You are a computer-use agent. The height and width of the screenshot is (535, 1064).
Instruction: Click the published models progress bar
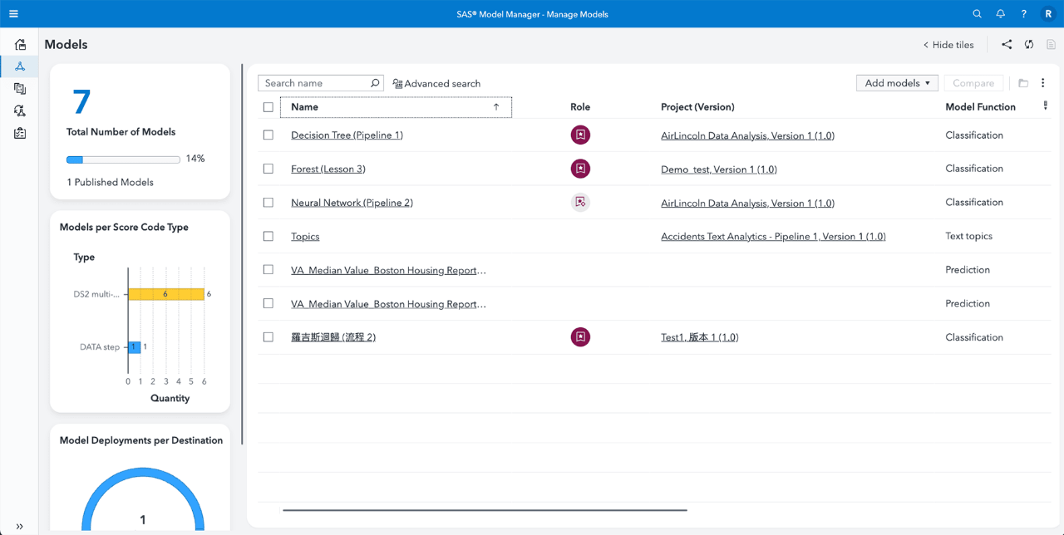(x=123, y=159)
